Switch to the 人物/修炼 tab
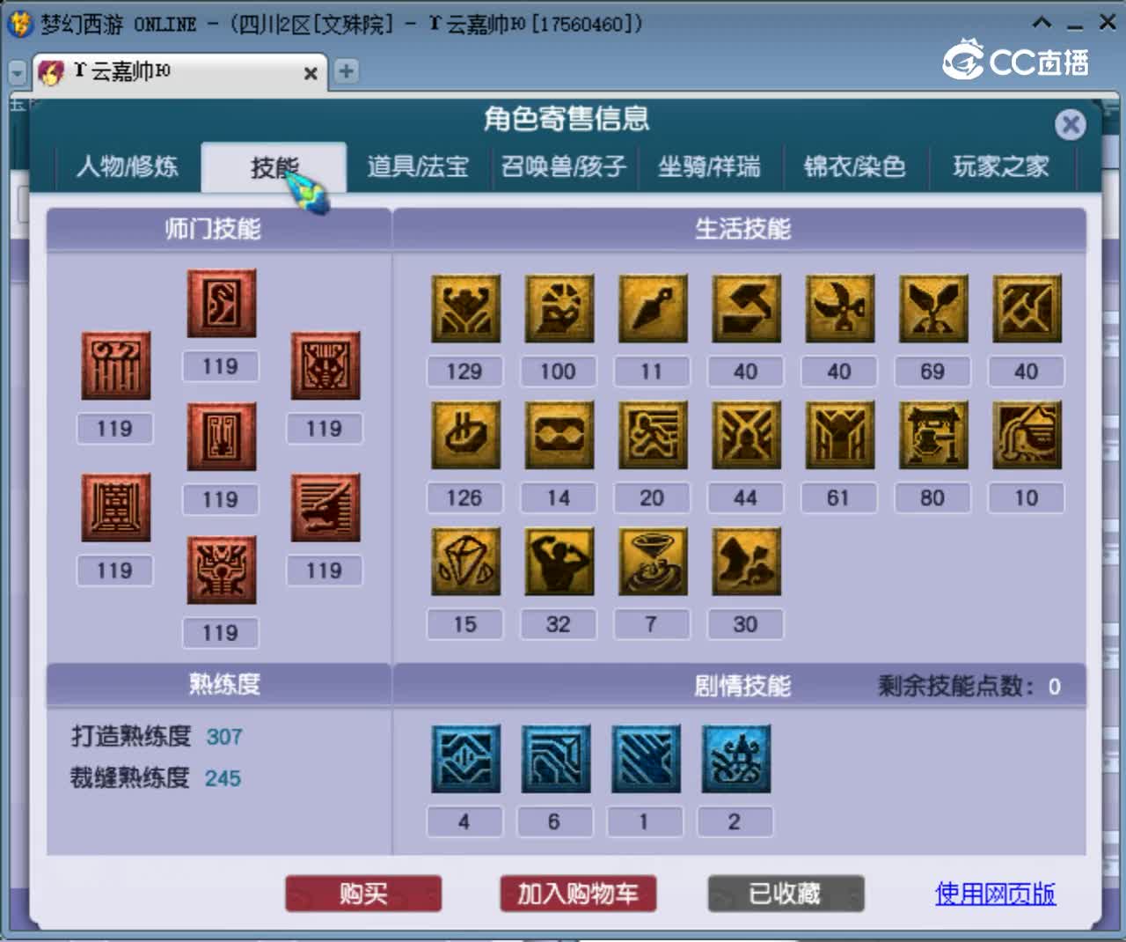The image size is (1126, 942). (128, 166)
